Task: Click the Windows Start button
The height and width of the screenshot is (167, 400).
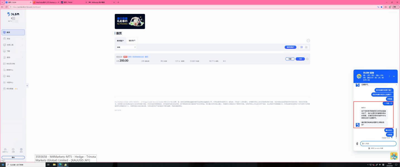Action: click(3, 165)
